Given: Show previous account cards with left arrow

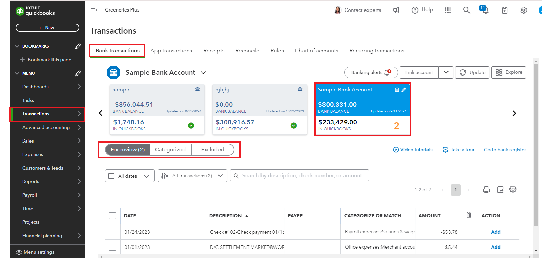Looking at the screenshot, I should [100, 113].
